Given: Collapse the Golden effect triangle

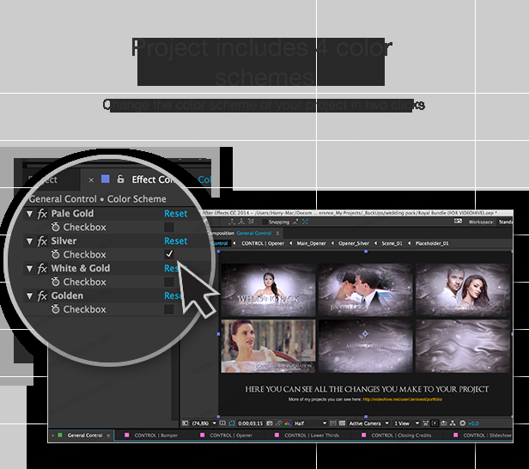Looking at the screenshot, I should (x=30, y=295).
